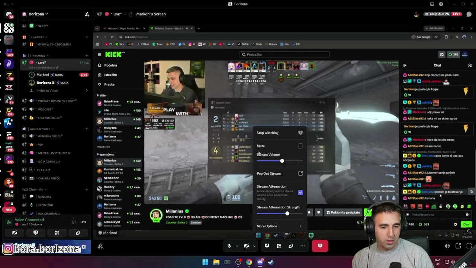Screen dimensions: 476x268
Task: Open Kick hamburger menu in the stream
Action: tap(99, 55)
